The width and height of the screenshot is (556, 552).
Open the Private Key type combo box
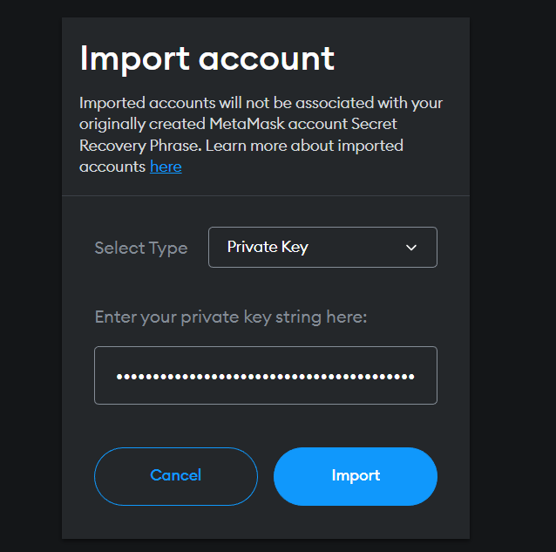pos(322,248)
